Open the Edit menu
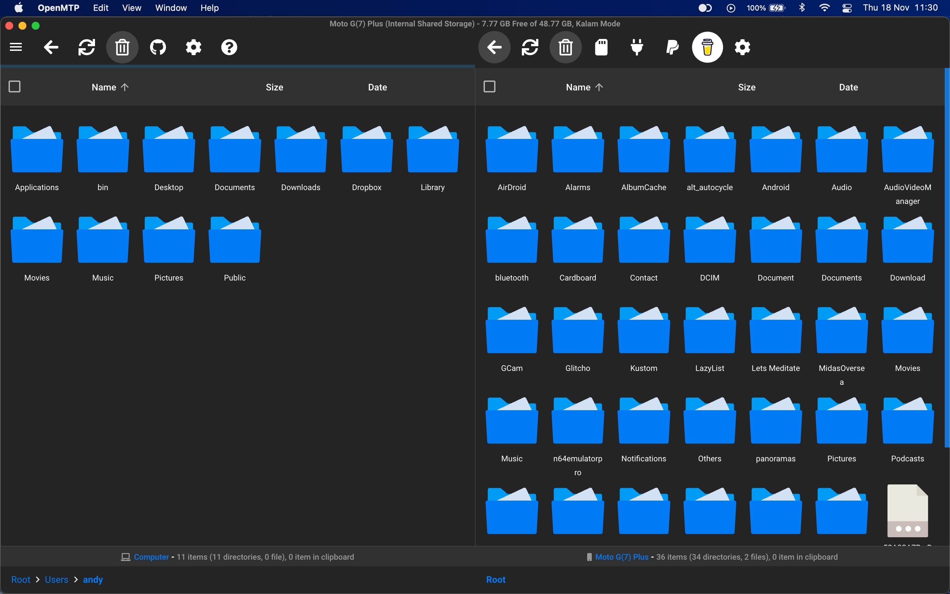 click(101, 8)
